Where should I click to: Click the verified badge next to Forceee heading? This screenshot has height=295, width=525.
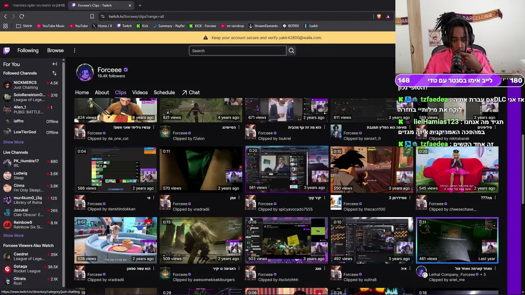(x=126, y=70)
